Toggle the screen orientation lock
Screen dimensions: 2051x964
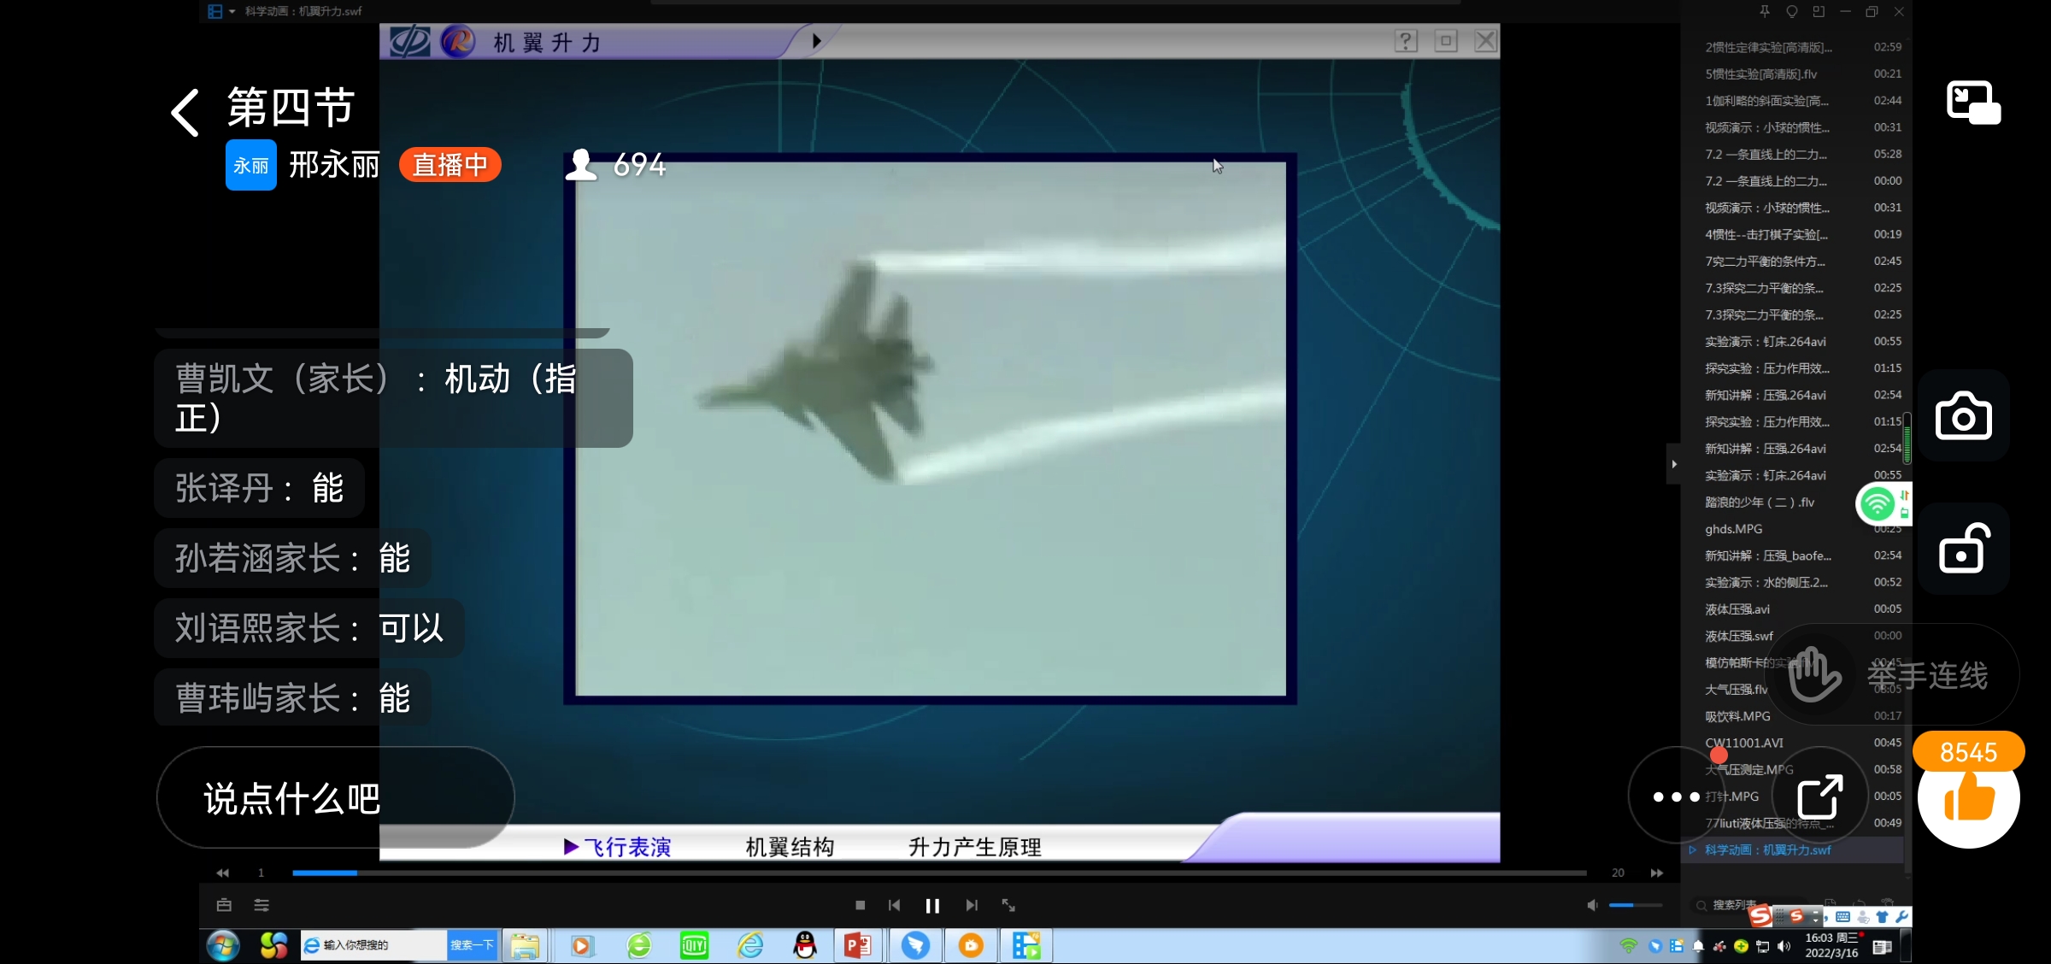click(x=1963, y=549)
